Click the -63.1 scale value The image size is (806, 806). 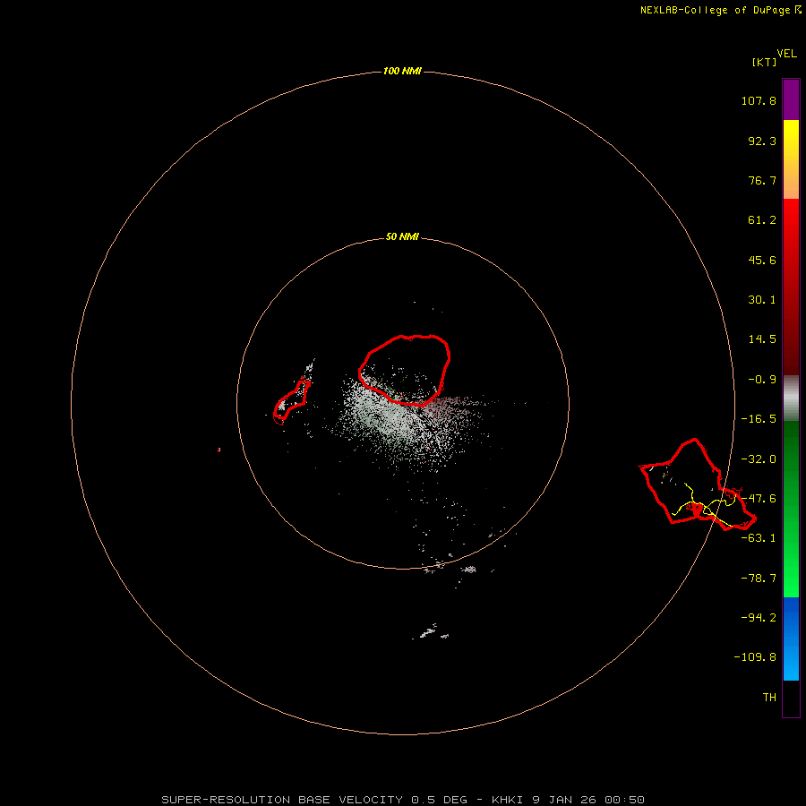pos(759,538)
